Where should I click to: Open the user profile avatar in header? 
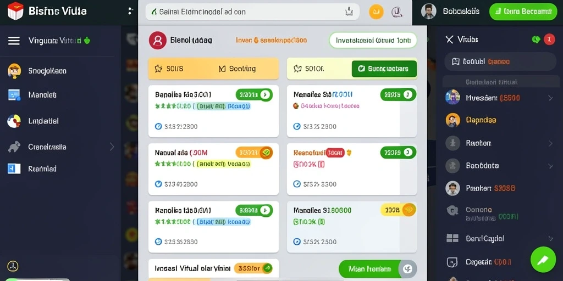(428, 12)
